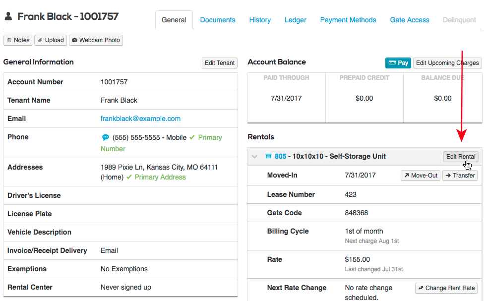Click the tenant person icon beside Frank Black
Viewport: 486px width, 301px height.
click(x=8, y=17)
